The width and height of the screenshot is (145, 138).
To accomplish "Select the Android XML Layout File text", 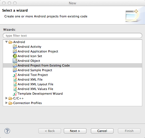I will pos(35,84).
